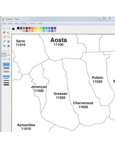Click the Gressan map label
This screenshot has height=149, width=115.
[61, 94]
